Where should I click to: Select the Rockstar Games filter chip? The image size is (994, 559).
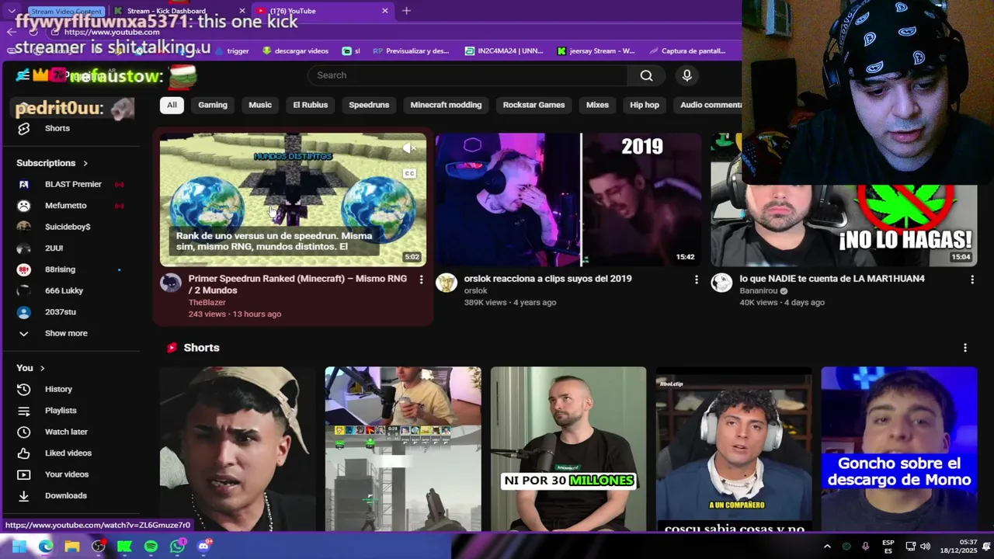533,105
